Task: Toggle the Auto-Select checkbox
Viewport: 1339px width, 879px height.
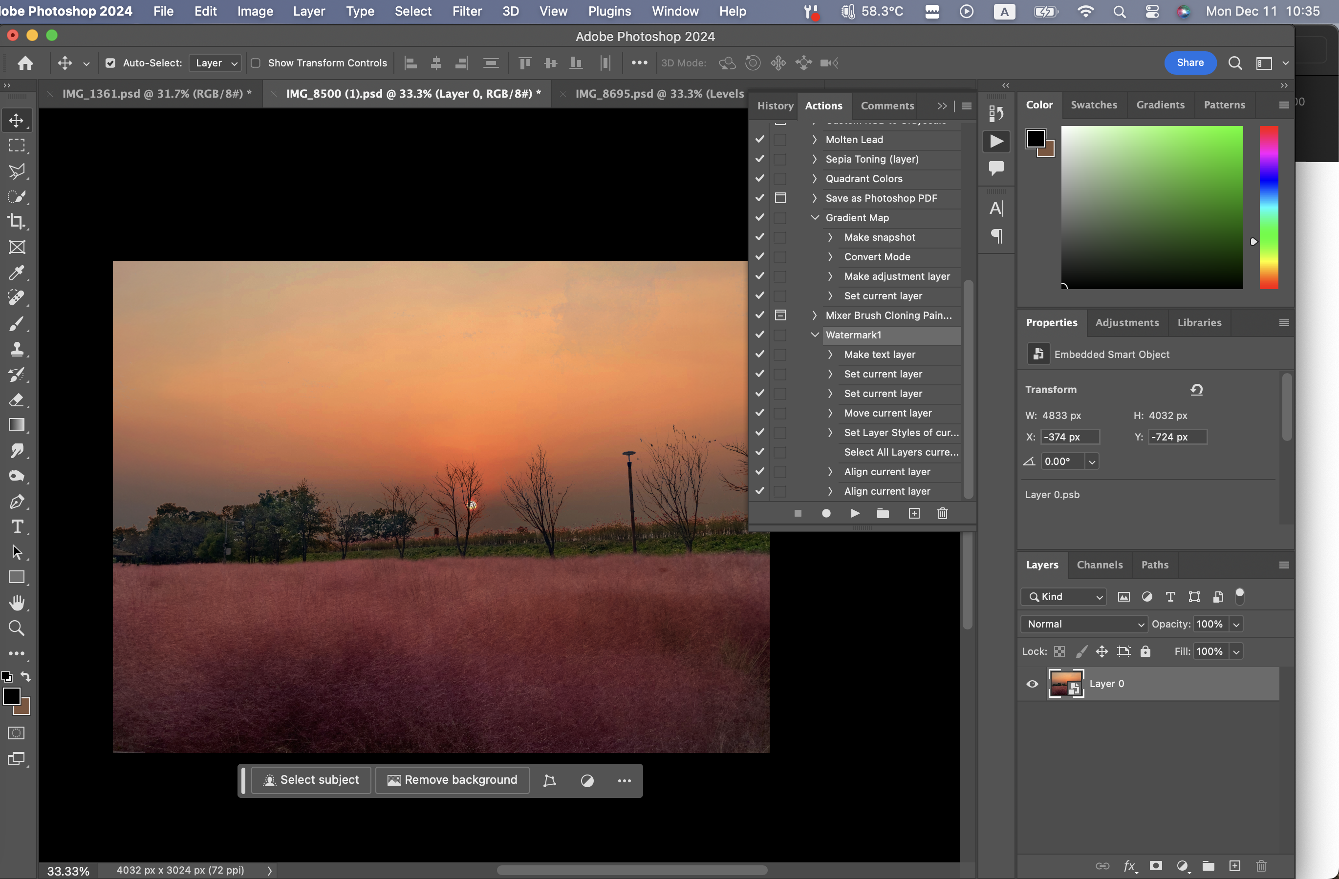Action: 110,63
